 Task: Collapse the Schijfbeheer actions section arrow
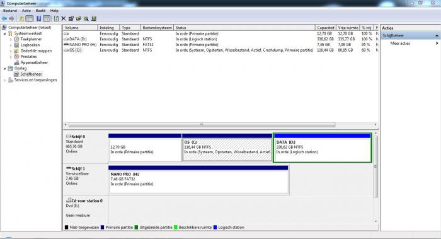[437, 36]
